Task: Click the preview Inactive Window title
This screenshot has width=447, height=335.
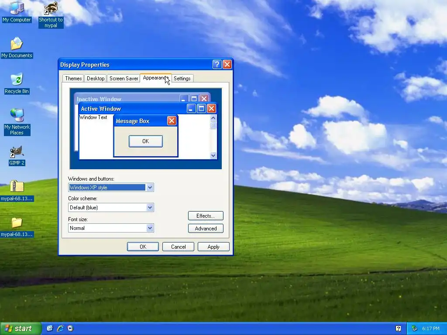Action: pyautogui.click(x=99, y=99)
